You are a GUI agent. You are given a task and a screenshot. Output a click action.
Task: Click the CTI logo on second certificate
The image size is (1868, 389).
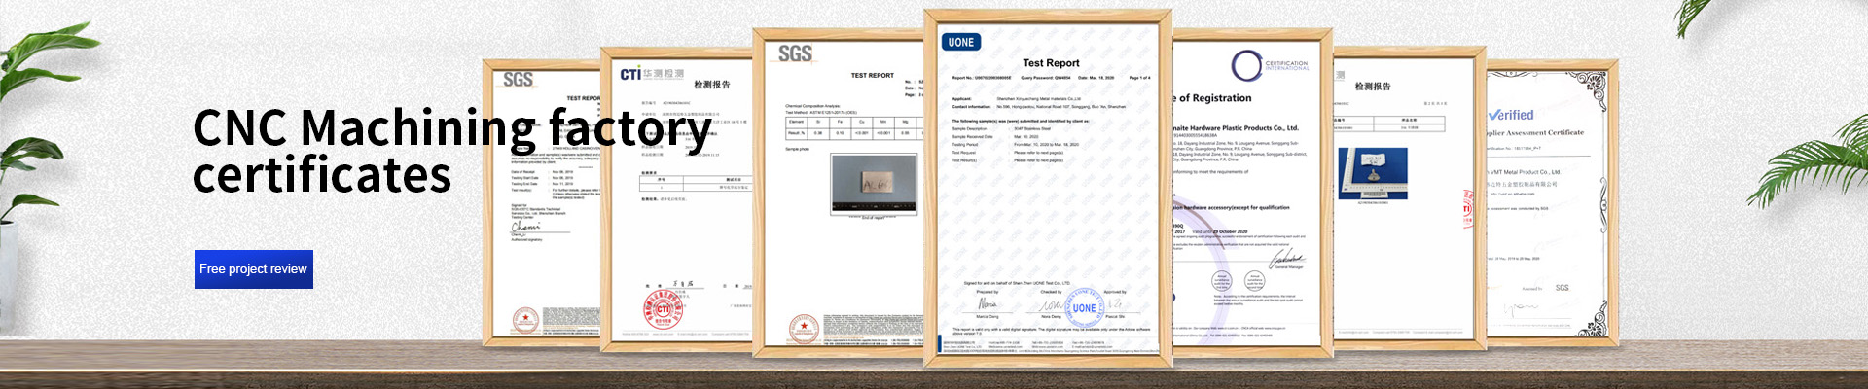click(x=652, y=74)
